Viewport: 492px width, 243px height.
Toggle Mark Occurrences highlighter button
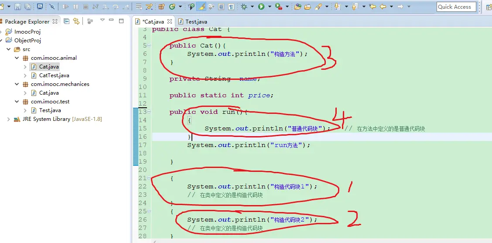(202, 7)
